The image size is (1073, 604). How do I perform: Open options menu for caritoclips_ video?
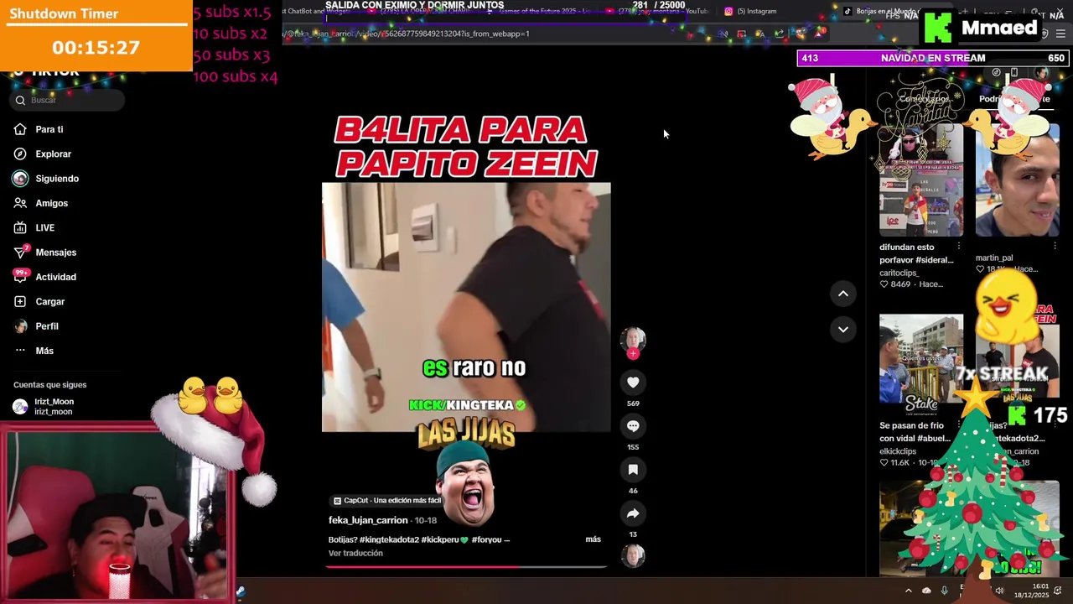click(958, 247)
